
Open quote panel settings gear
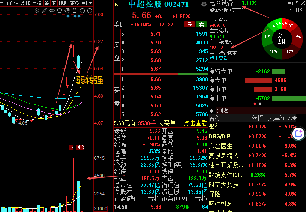(204, 4)
